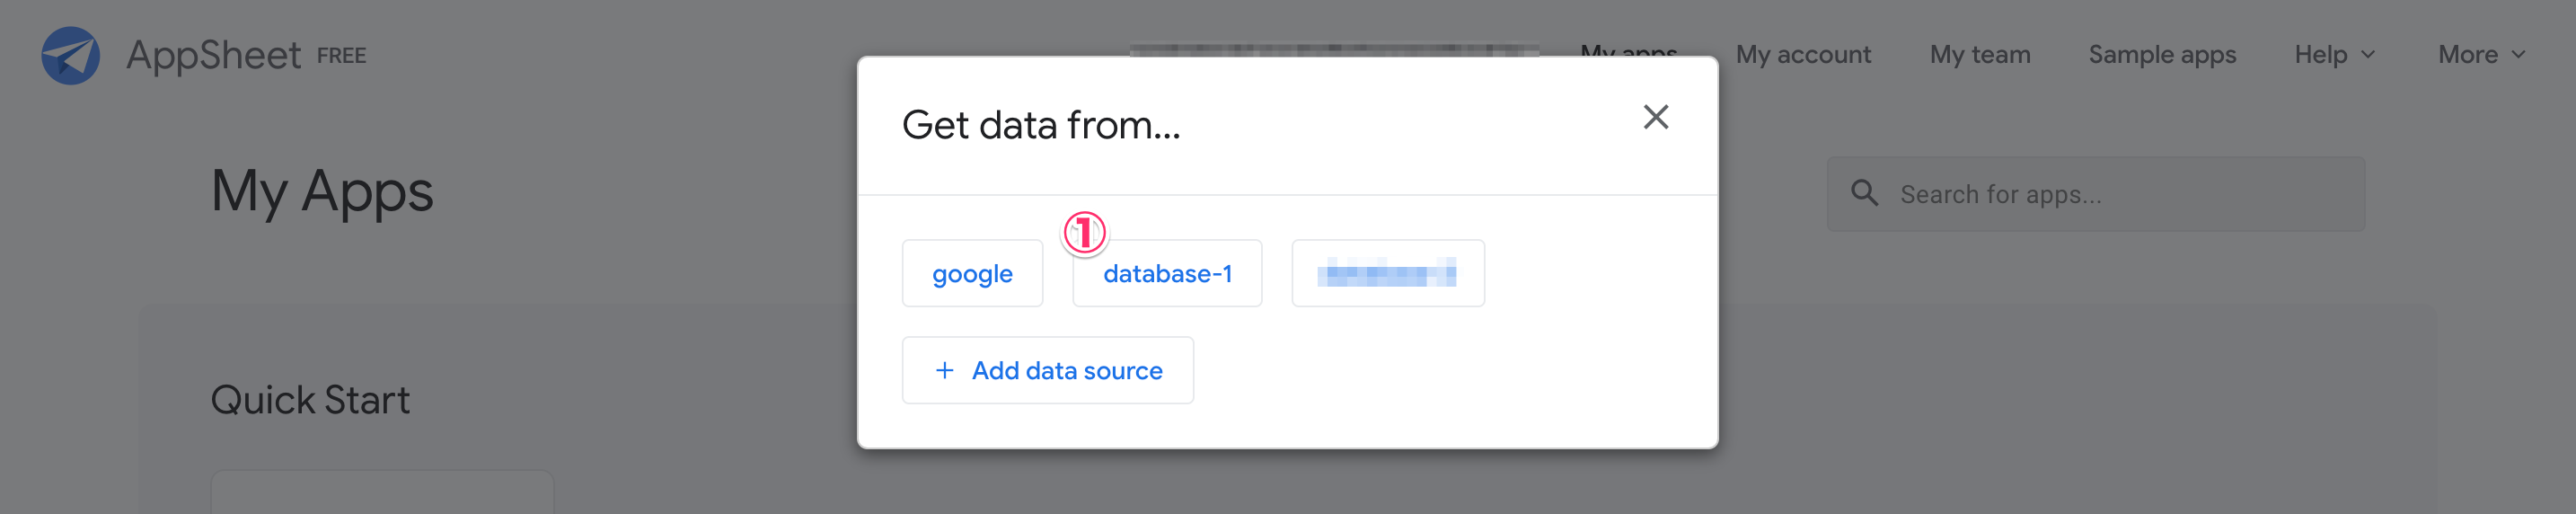
Task: Click the My Apps page heading
Action: 322,191
